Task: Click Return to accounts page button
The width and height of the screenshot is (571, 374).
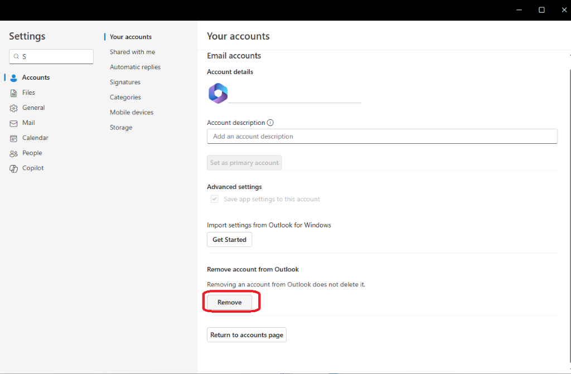Action: point(246,334)
